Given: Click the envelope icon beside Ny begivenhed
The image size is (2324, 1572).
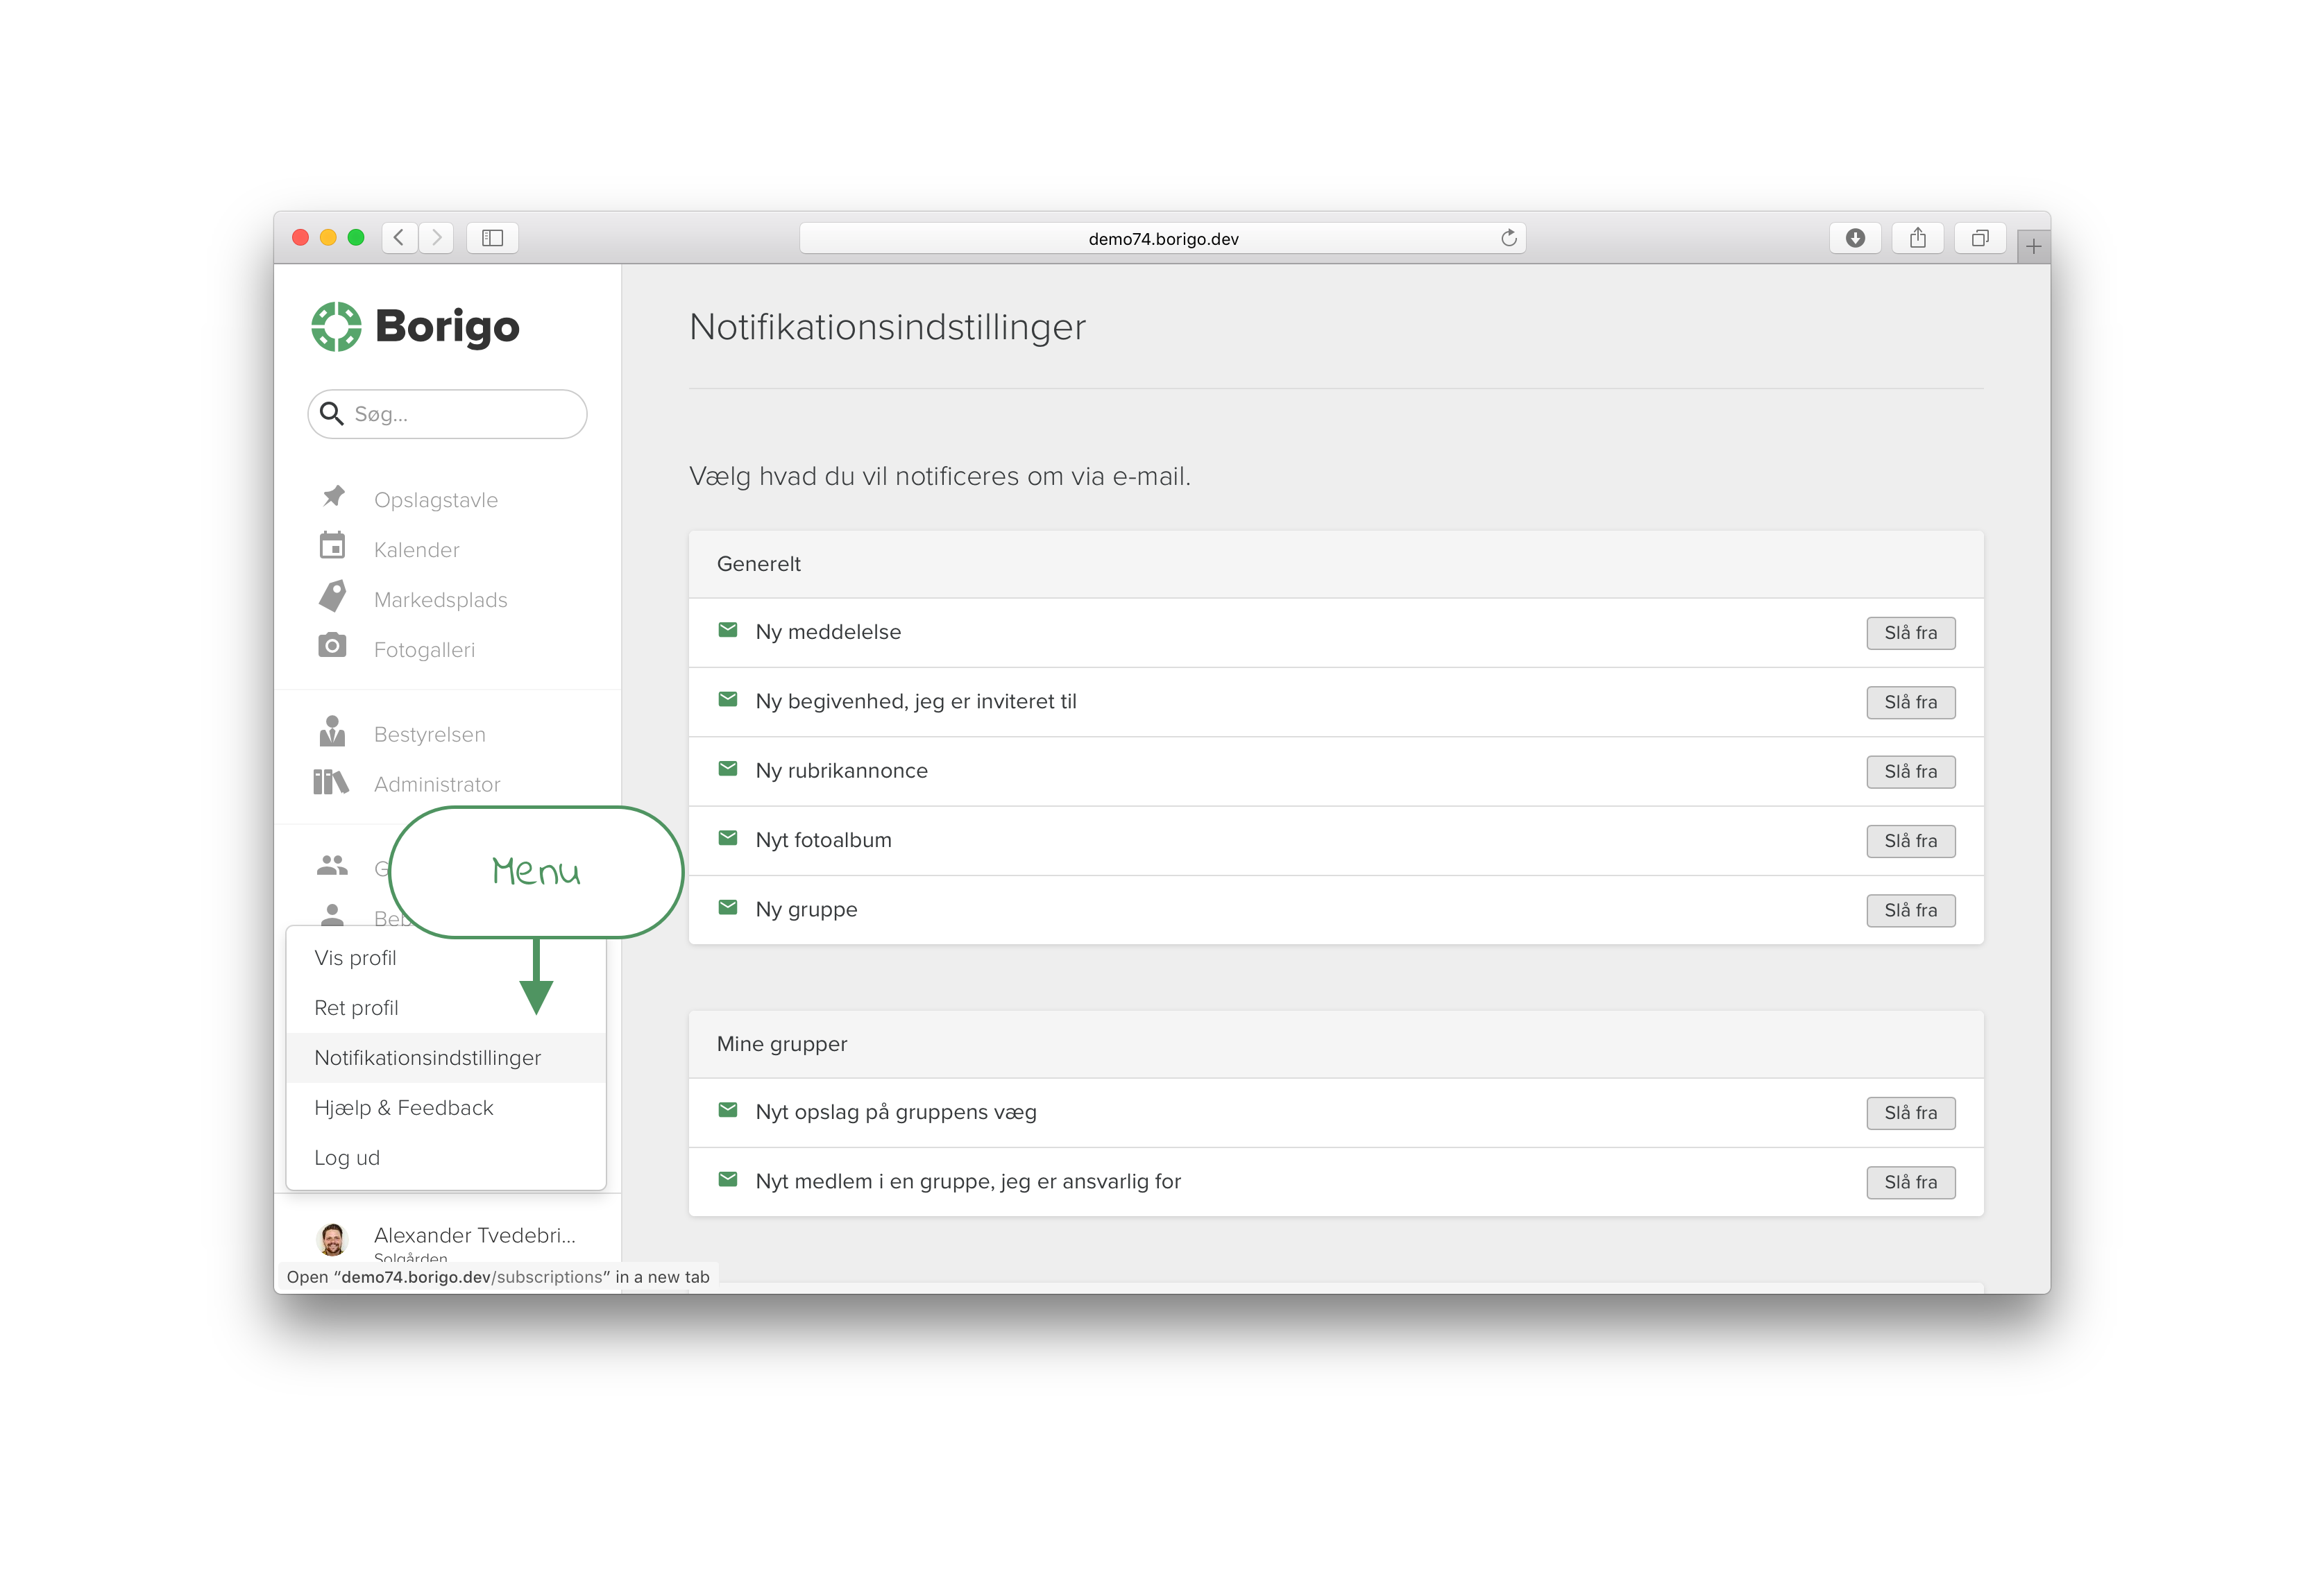Looking at the screenshot, I should pos(728,699).
